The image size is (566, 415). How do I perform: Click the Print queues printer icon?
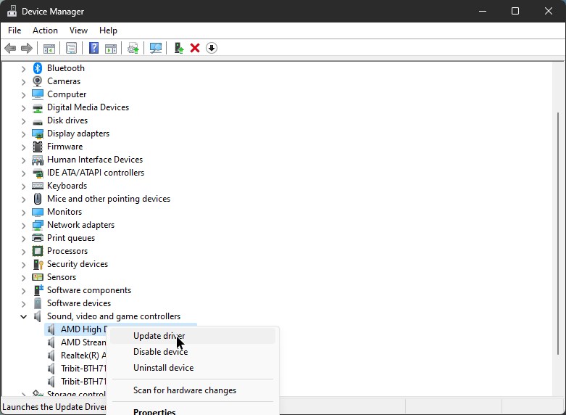coord(38,238)
